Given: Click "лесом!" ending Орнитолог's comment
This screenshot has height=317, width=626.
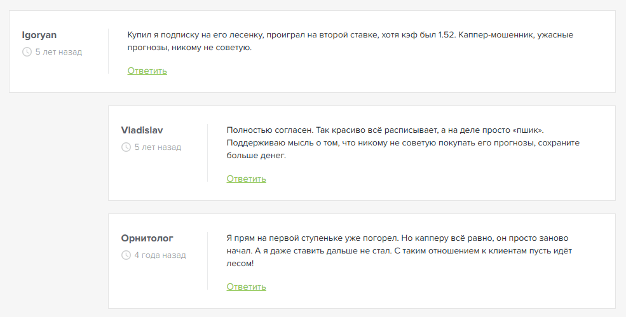Looking at the screenshot, I should [x=240, y=264].
